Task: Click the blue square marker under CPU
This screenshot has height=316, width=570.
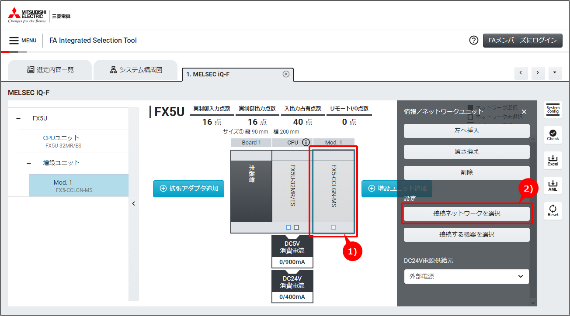Action: tap(288, 227)
